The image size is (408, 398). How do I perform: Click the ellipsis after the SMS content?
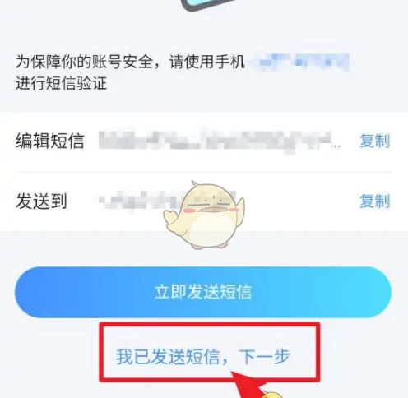pos(337,147)
